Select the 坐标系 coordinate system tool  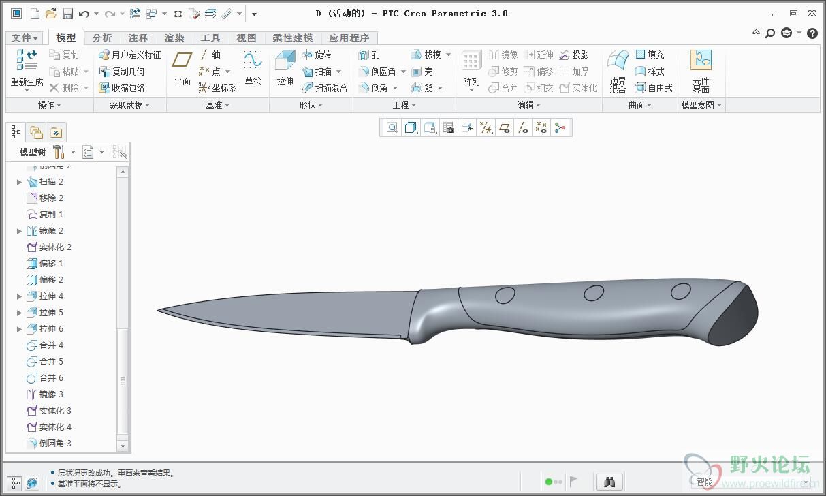pos(218,88)
